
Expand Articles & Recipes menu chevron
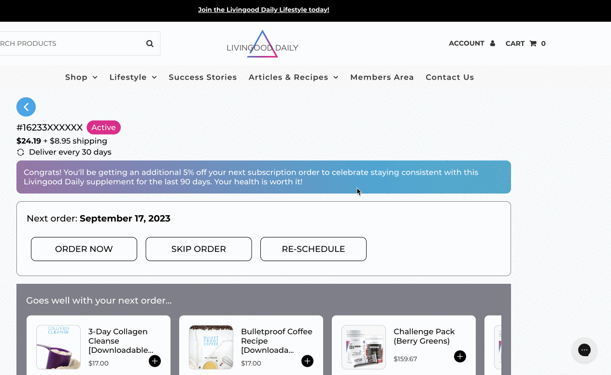336,77
